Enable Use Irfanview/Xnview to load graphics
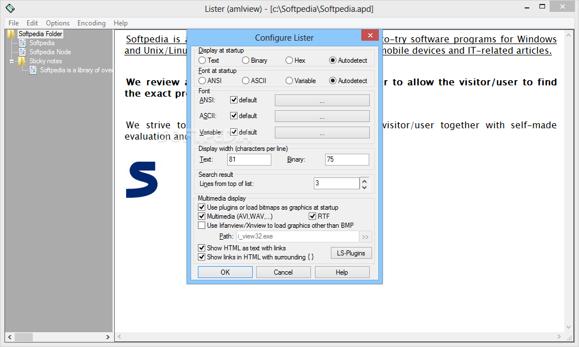This screenshot has width=579, height=347. (202, 225)
